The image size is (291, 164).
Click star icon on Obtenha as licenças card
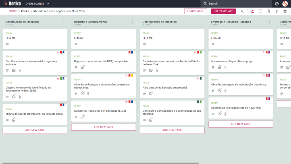tap(126, 76)
